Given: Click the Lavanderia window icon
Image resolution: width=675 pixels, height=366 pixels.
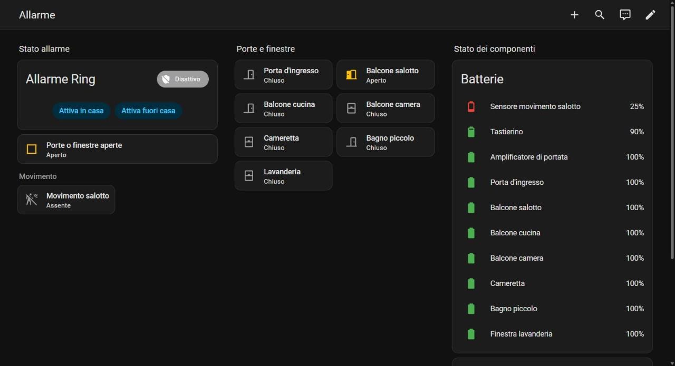Looking at the screenshot, I should tap(249, 176).
